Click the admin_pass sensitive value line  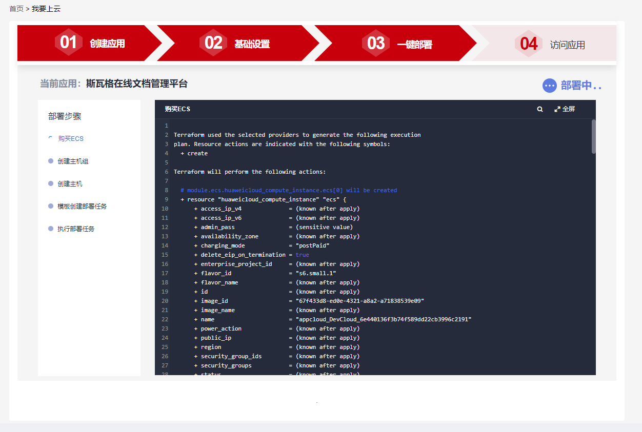pyautogui.click(x=273, y=227)
